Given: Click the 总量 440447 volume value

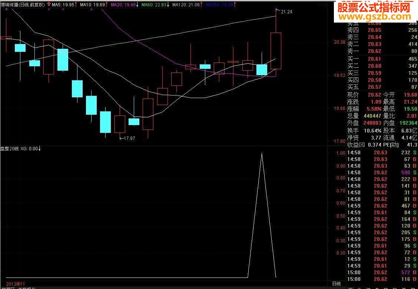Looking at the screenshot, I should [372, 116].
